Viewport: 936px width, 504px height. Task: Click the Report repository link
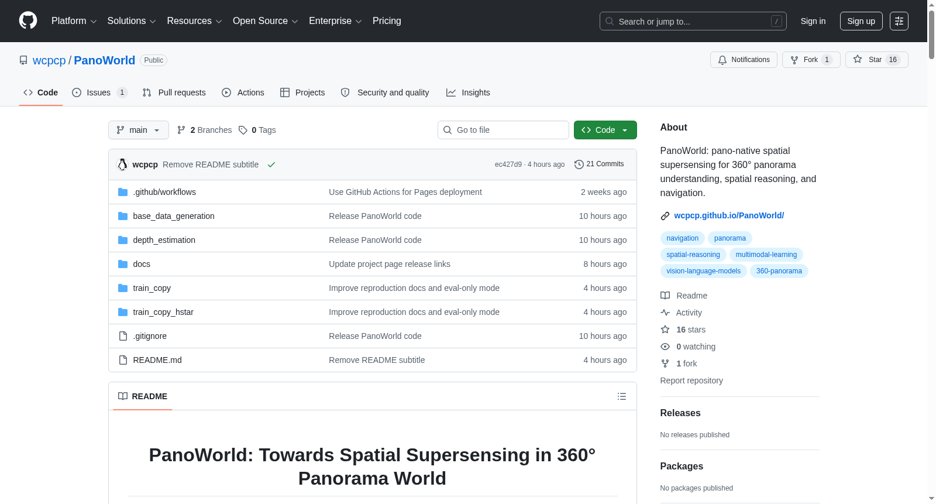pos(691,380)
